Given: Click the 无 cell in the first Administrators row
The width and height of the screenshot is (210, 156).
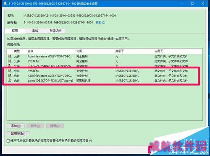Looking at the screenshot, I should 117,56.
